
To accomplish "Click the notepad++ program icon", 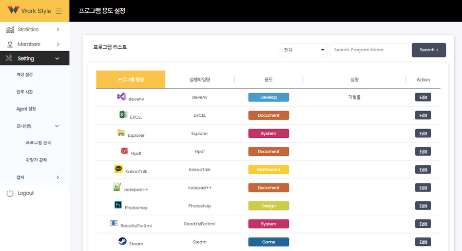I will 117,187.
